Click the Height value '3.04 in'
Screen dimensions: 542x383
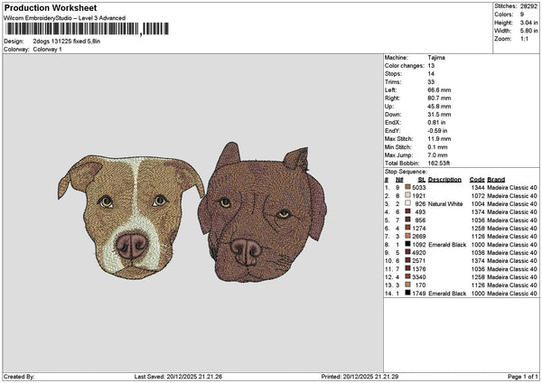pyautogui.click(x=528, y=23)
